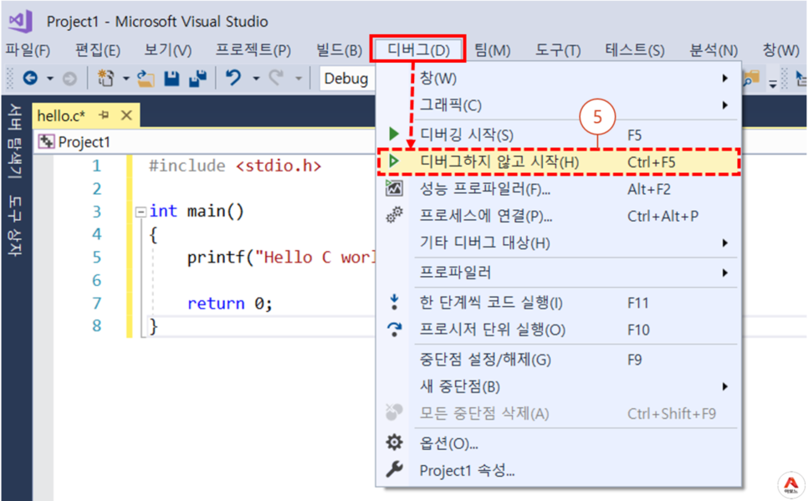808x501 pixels.
Task: Choose 한 단계씩 코드 실행(I)
Action: (x=559, y=303)
